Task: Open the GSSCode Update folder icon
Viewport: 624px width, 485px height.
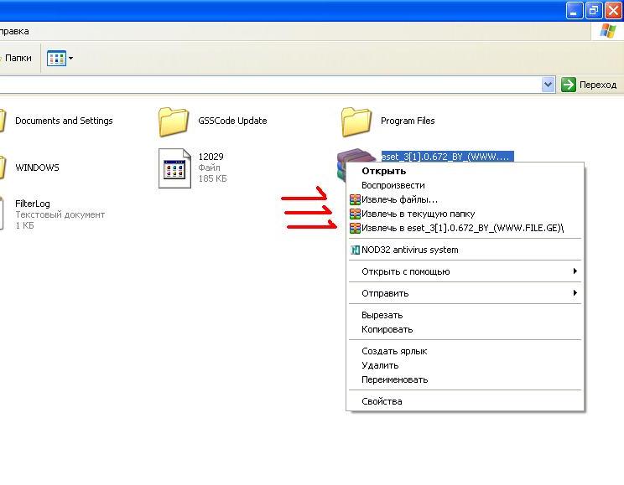Action: [x=174, y=121]
